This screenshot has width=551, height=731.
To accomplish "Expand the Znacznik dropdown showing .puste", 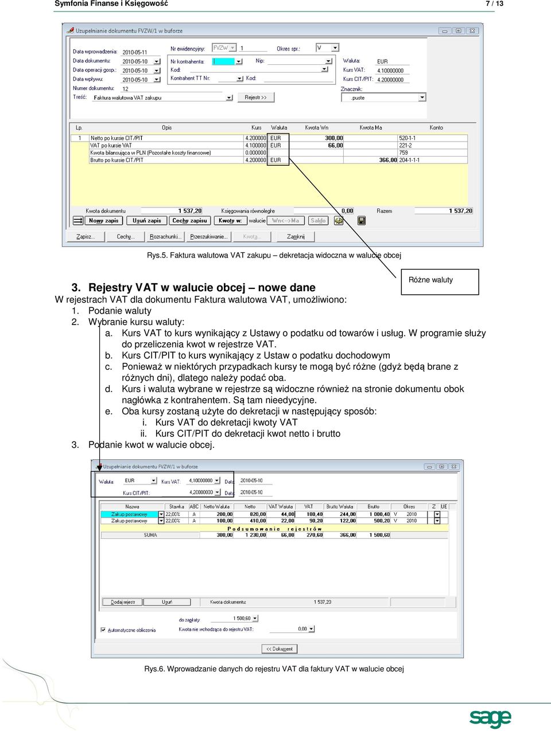I will click(x=422, y=97).
